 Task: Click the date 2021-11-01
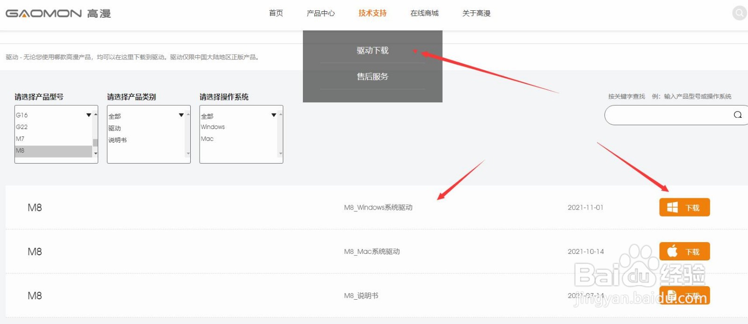(x=585, y=208)
